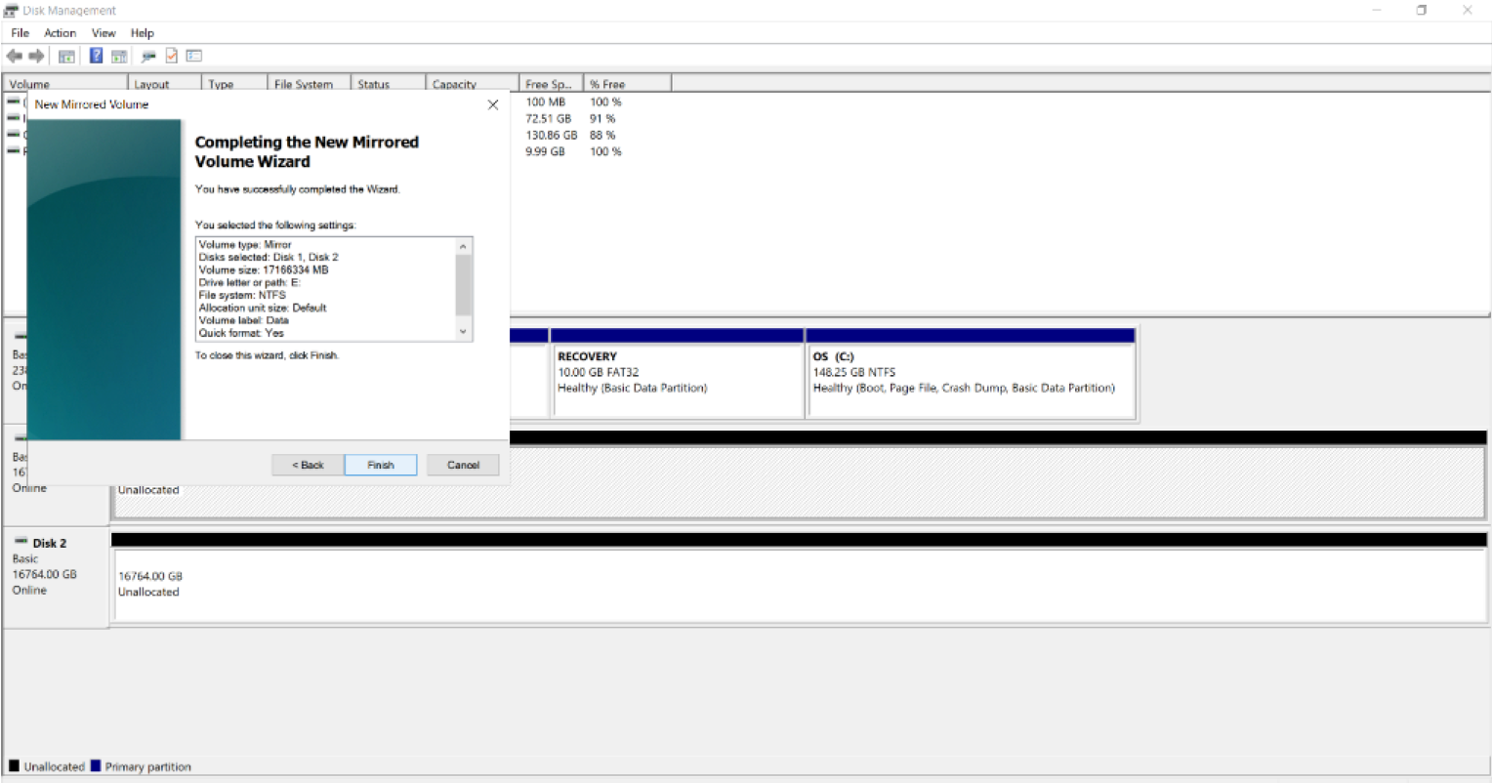Image resolution: width=1492 pixels, height=783 pixels.
Task: Click the '72.51 GB' free space cell
Action: pos(548,118)
